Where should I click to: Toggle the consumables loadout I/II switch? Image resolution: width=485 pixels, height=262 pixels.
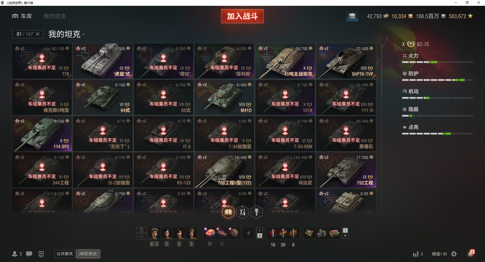click(x=345, y=233)
